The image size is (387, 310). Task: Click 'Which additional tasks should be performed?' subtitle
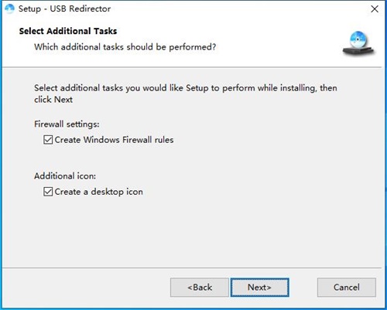point(125,47)
